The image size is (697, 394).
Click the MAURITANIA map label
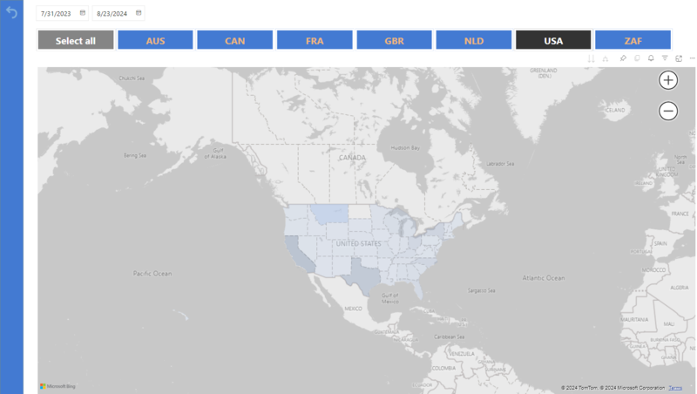[x=634, y=320]
